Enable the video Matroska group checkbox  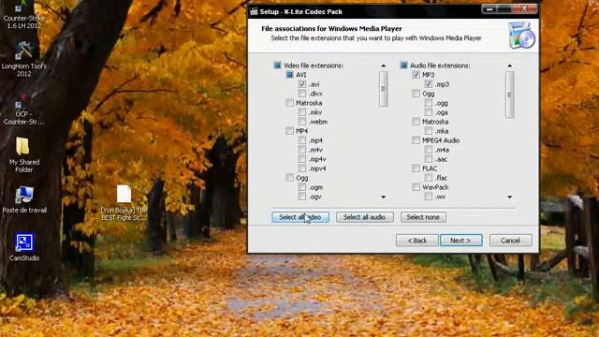pyautogui.click(x=289, y=103)
